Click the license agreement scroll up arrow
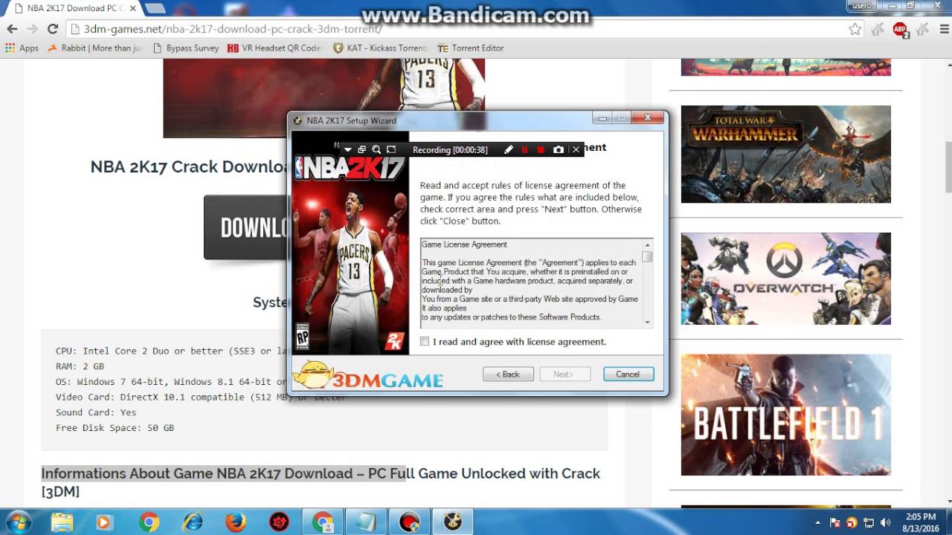The width and height of the screenshot is (952, 535). (647, 244)
